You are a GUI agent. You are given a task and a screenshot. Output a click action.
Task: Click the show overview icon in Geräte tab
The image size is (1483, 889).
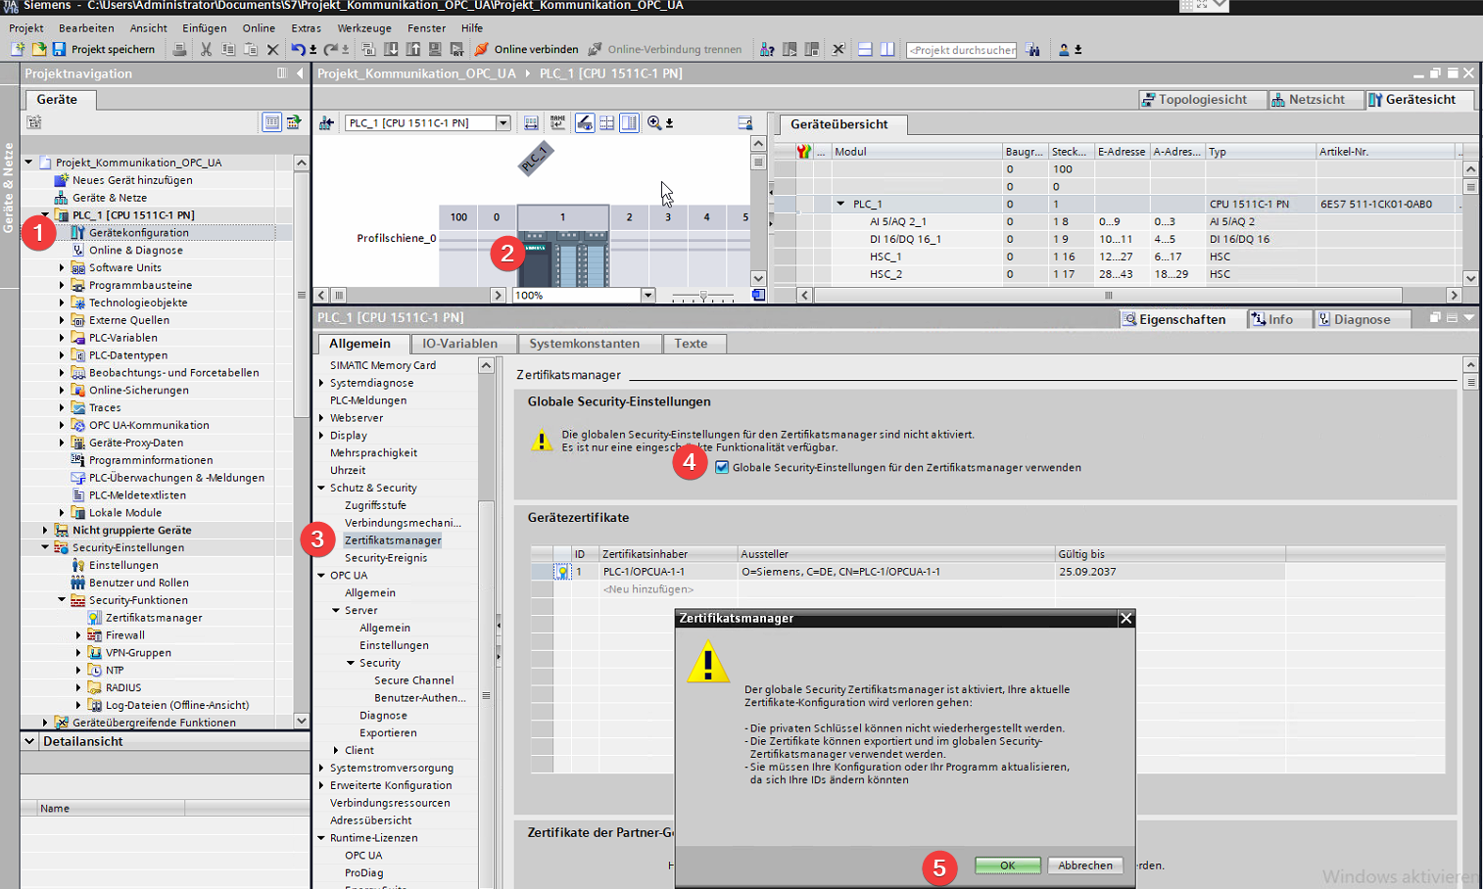pos(271,122)
